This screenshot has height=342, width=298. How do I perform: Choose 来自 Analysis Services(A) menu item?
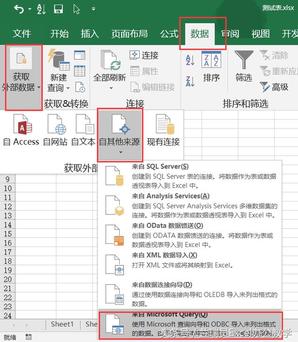click(x=190, y=206)
